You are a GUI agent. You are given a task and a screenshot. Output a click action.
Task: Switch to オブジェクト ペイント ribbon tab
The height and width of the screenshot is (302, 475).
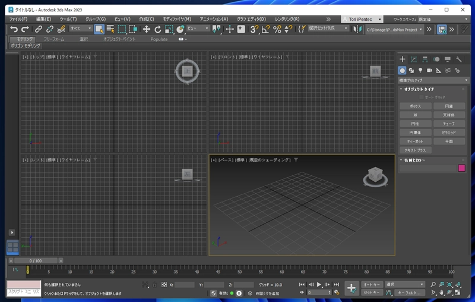(119, 39)
